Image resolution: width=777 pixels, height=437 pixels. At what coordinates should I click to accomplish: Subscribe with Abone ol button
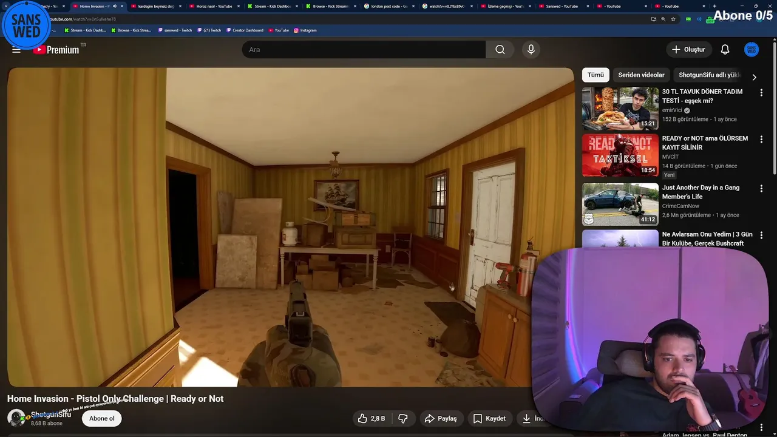(x=102, y=418)
